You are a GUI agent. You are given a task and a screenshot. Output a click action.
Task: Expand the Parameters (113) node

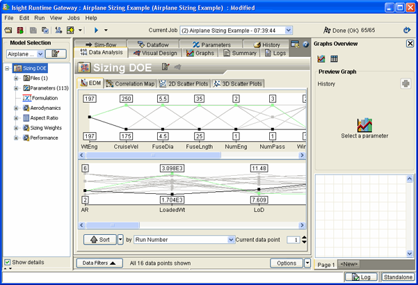[x=16, y=88]
